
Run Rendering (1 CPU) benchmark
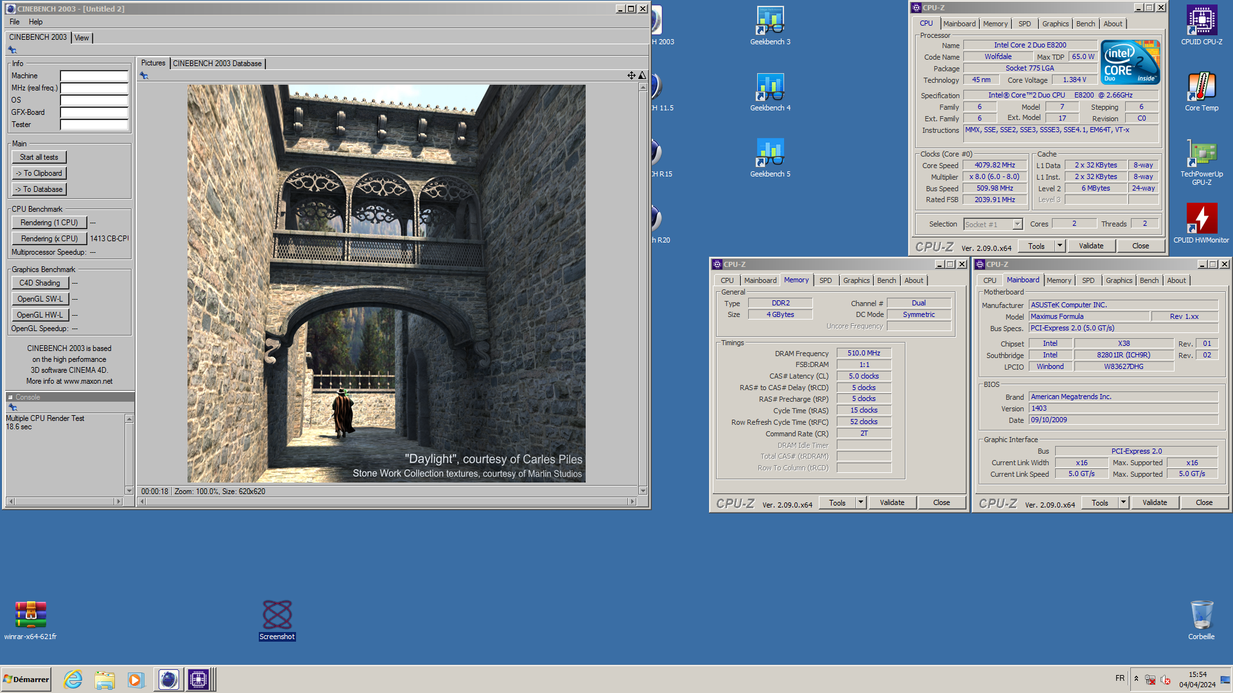pos(49,223)
